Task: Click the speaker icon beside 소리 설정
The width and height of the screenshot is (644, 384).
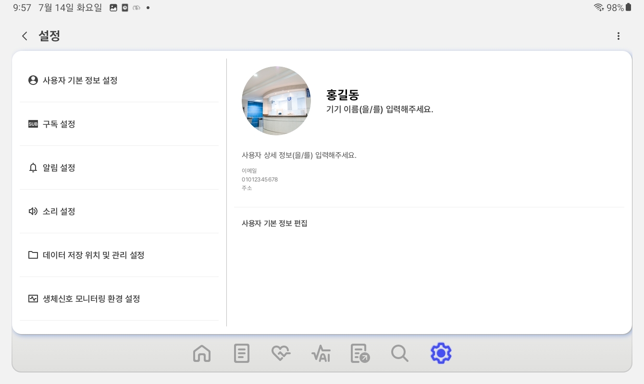Action: (x=33, y=211)
